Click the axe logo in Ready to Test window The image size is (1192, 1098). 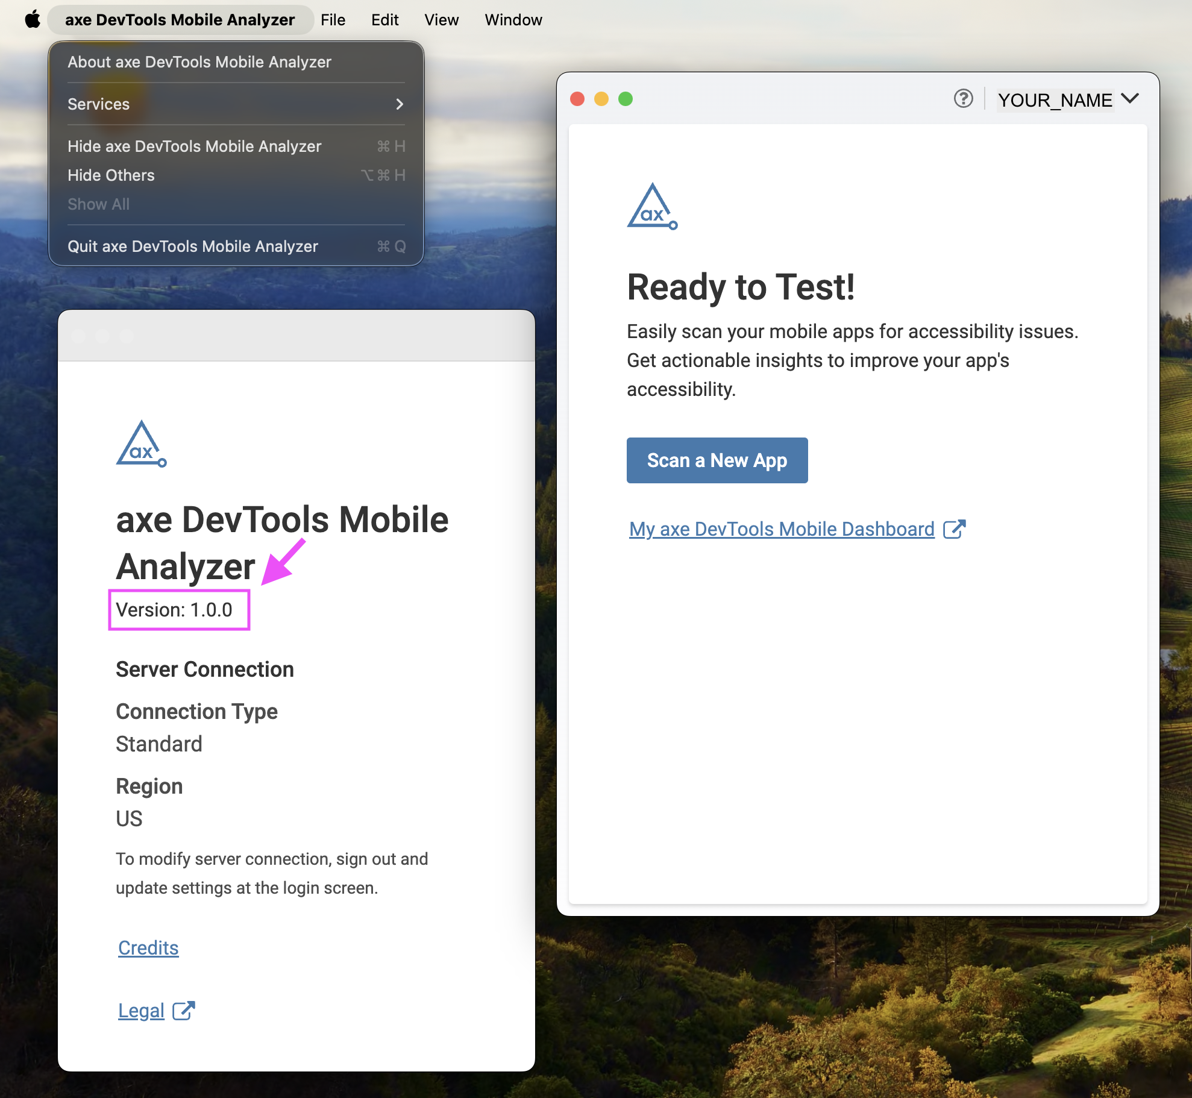(652, 207)
